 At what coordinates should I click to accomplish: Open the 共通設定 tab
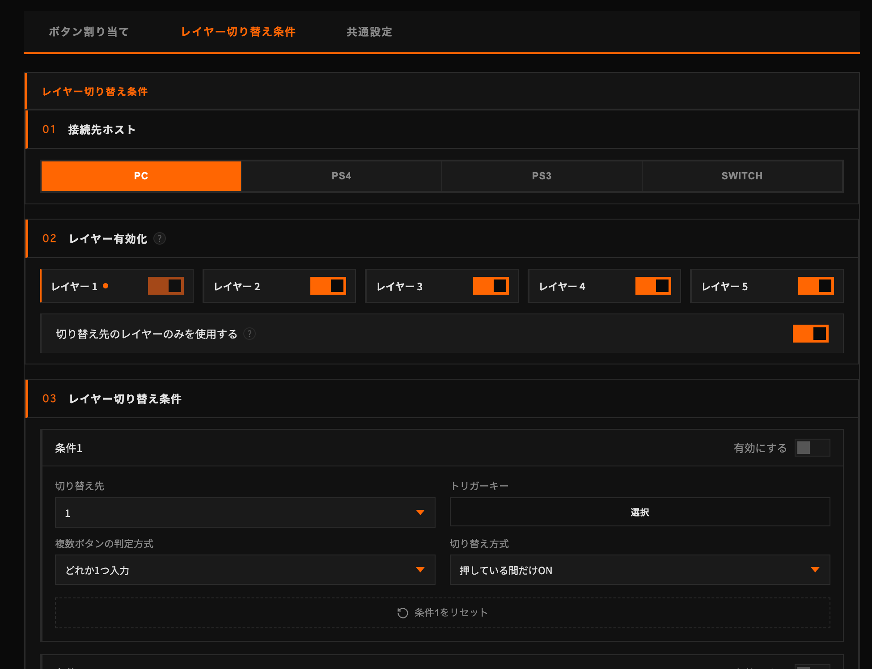pyautogui.click(x=369, y=32)
